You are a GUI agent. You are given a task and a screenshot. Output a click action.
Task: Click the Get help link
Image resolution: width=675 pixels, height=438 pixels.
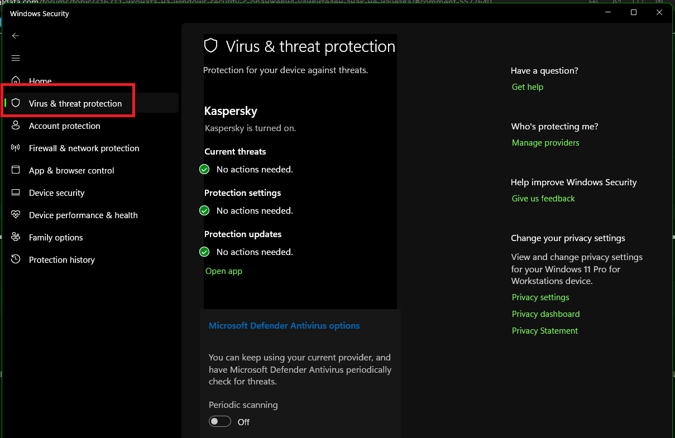tap(528, 87)
